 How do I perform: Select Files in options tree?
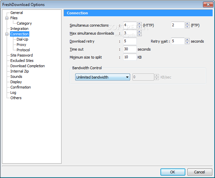(x=14, y=18)
